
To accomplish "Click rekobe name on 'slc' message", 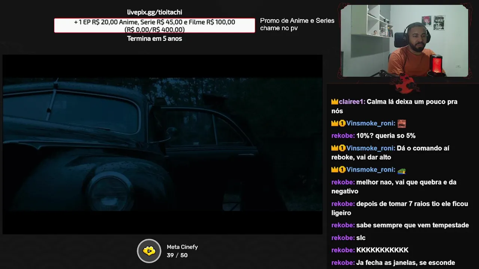I will pyautogui.click(x=343, y=238).
